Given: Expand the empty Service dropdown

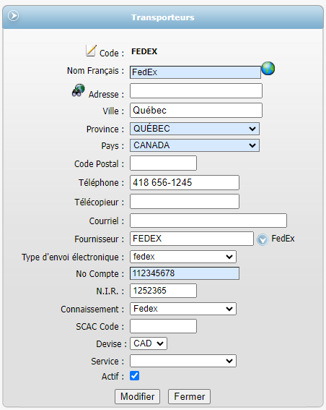Looking at the screenshot, I should coord(183,361).
